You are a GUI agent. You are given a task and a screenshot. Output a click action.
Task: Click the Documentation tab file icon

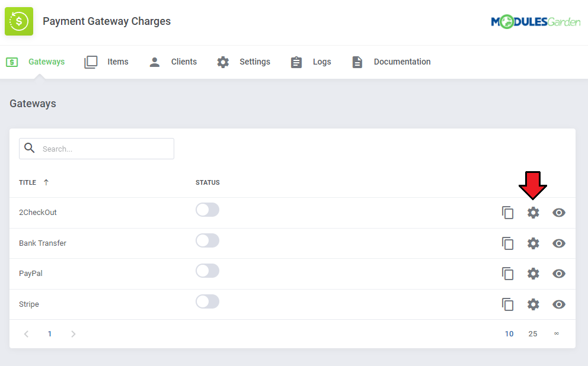357,62
